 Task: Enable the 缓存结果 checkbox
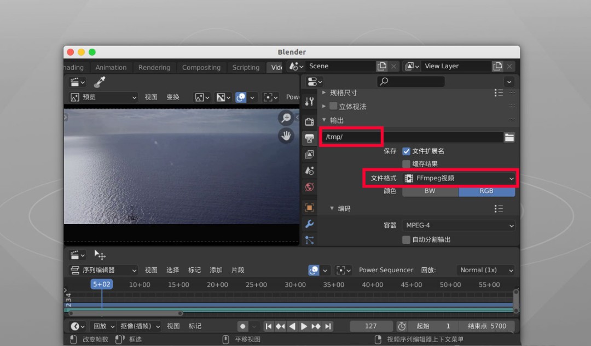tap(405, 163)
